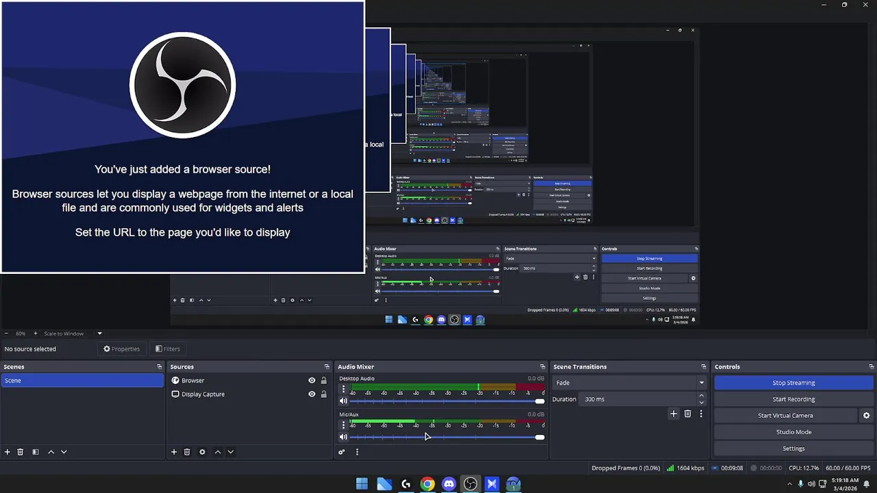877x493 pixels.
Task: Increase transition duration with the up arrow
Action: click(x=701, y=396)
